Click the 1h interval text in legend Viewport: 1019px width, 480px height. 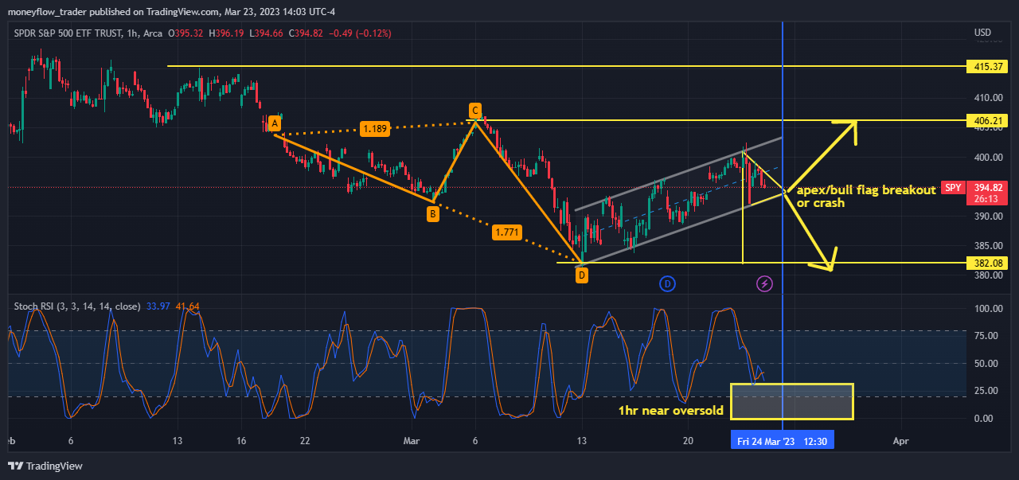[x=131, y=33]
